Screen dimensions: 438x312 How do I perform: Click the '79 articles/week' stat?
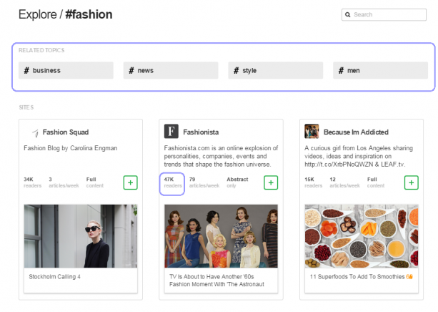pyautogui.click(x=204, y=182)
